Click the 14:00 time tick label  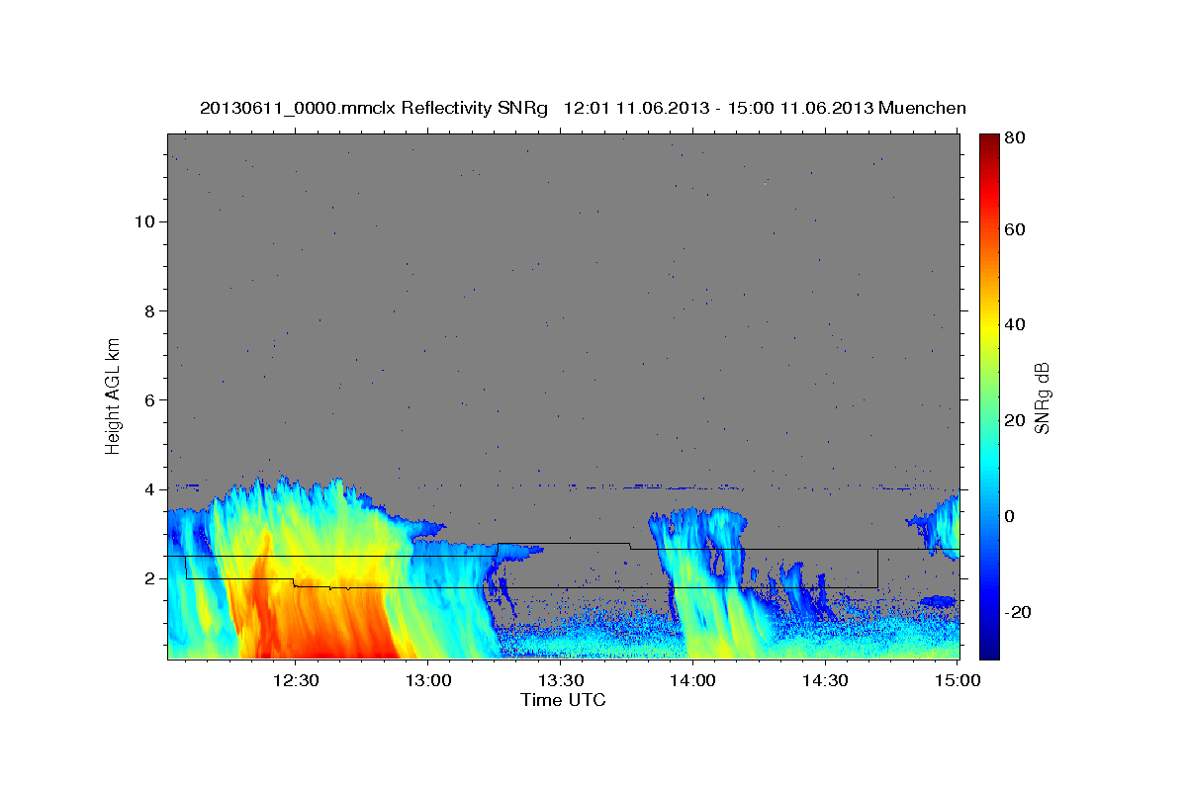pos(692,681)
